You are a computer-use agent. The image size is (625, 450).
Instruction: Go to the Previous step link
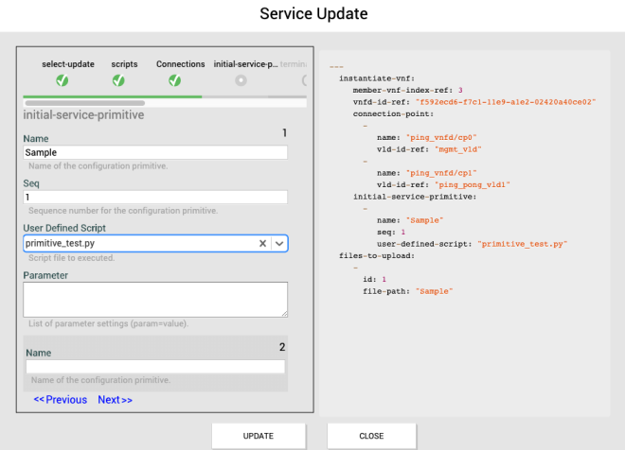point(61,400)
